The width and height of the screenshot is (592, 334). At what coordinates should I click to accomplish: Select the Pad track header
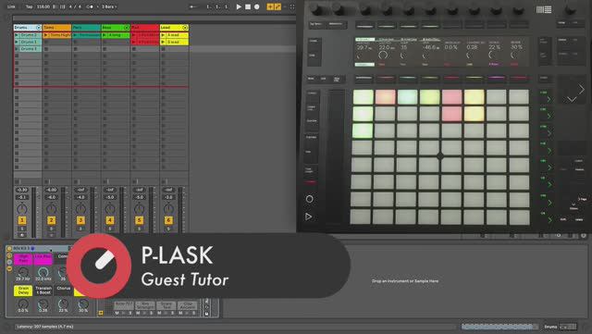click(x=145, y=28)
